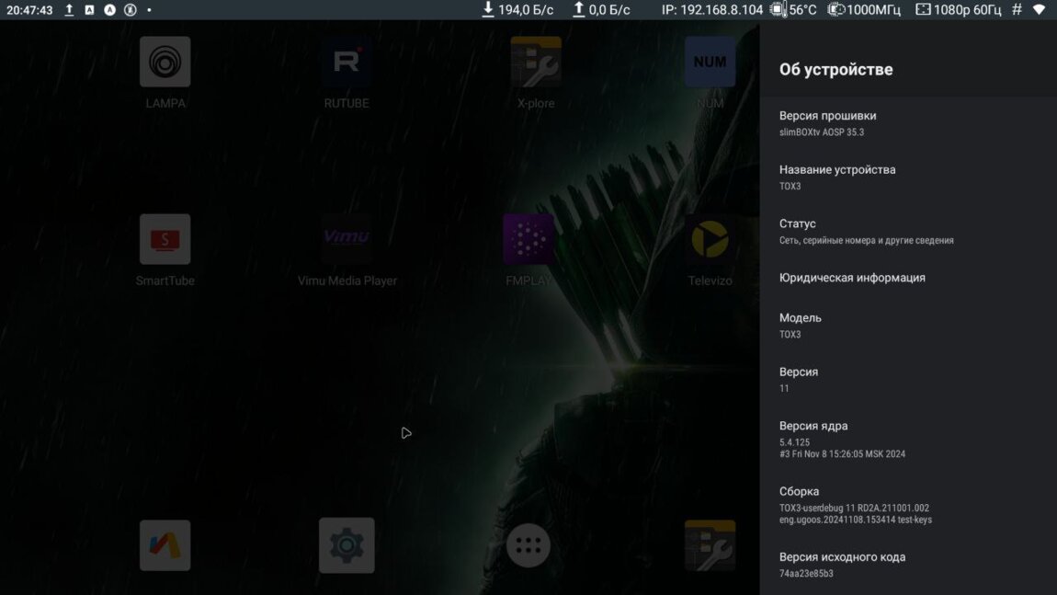Image resolution: width=1057 pixels, height=595 pixels.
Task: Click the bottom-left colorful A app icon
Action: click(165, 545)
